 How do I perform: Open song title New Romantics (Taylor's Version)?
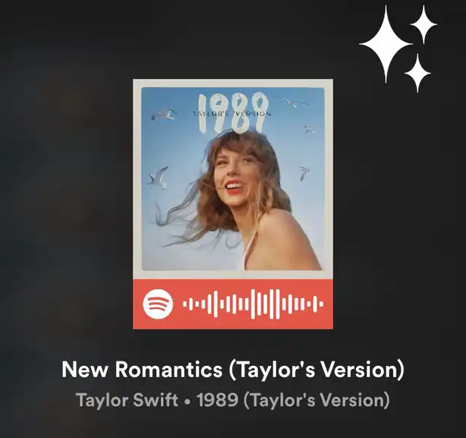point(233,369)
